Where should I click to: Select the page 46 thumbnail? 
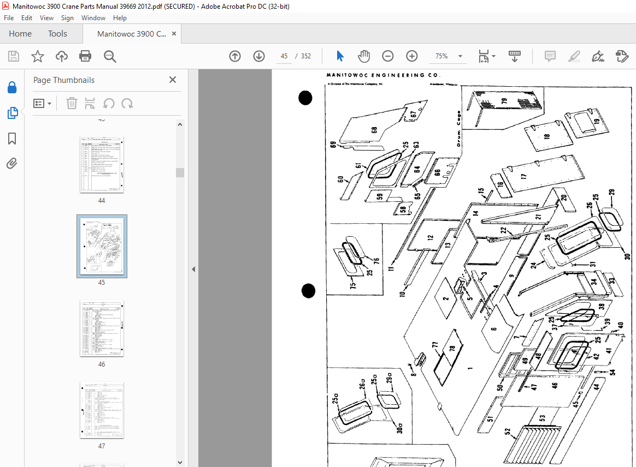(102, 328)
